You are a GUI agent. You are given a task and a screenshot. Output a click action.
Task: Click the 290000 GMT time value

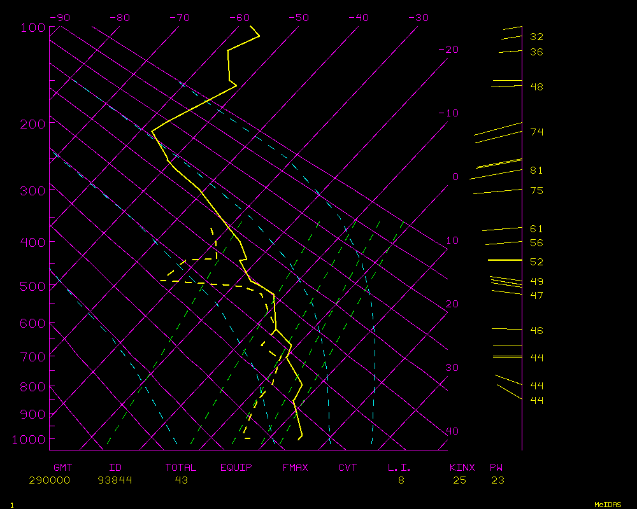pos(49,480)
